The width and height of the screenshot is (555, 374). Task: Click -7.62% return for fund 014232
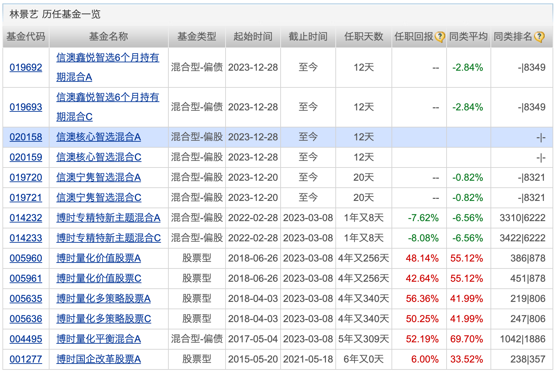coord(423,218)
